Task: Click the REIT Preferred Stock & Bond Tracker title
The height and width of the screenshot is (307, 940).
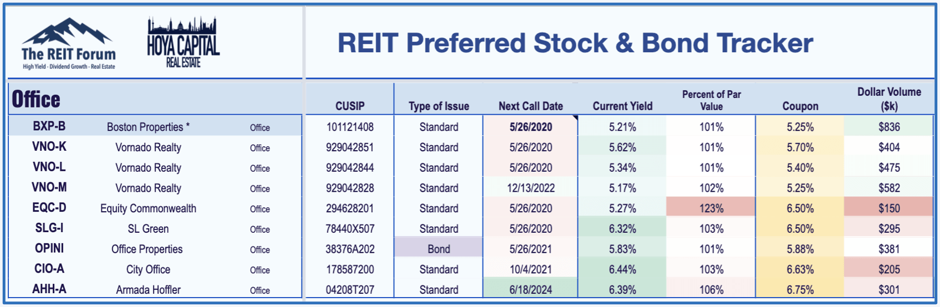Action: 575,43
